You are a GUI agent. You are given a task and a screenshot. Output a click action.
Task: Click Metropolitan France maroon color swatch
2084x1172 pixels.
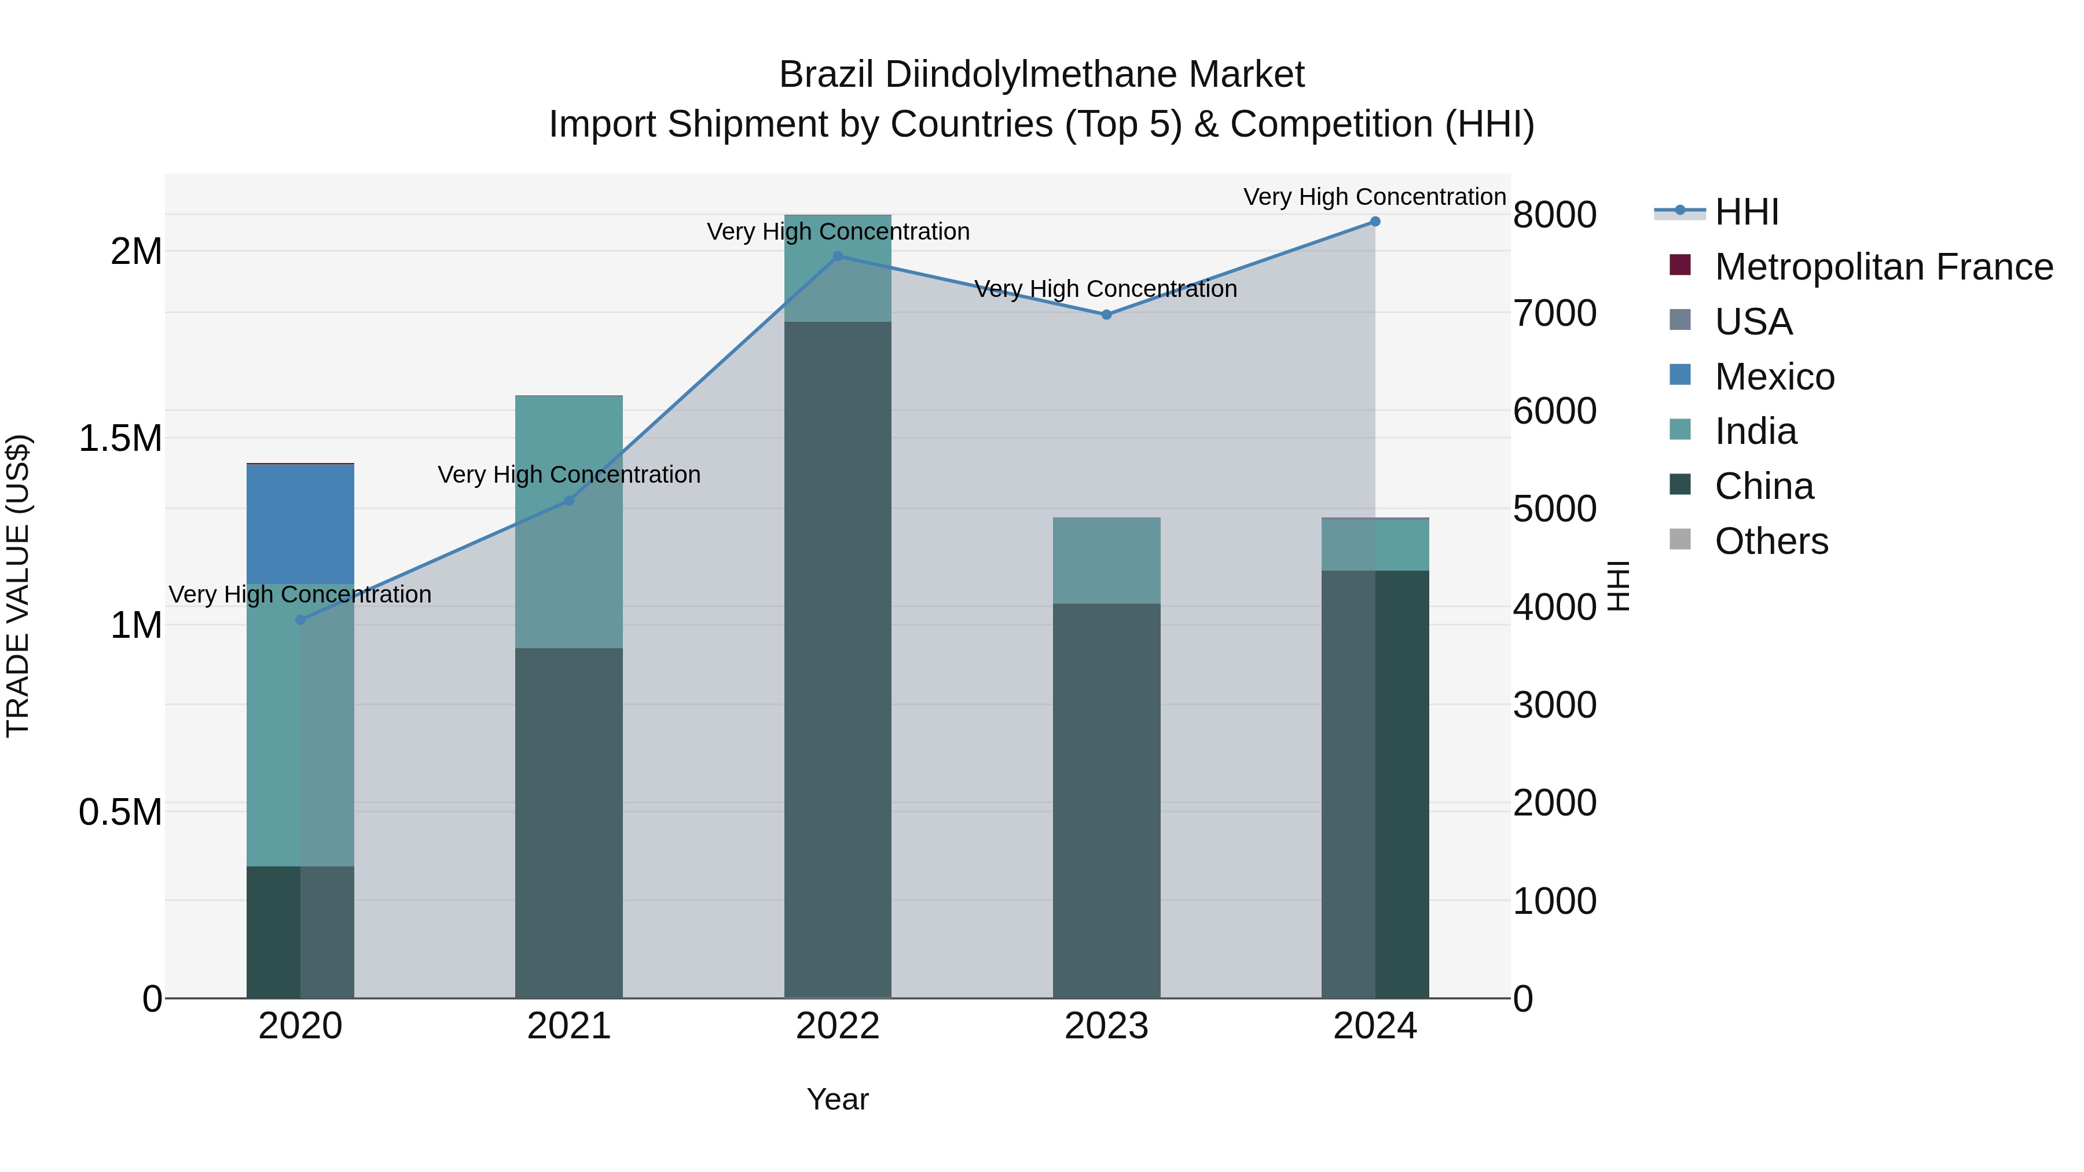click(x=1681, y=264)
